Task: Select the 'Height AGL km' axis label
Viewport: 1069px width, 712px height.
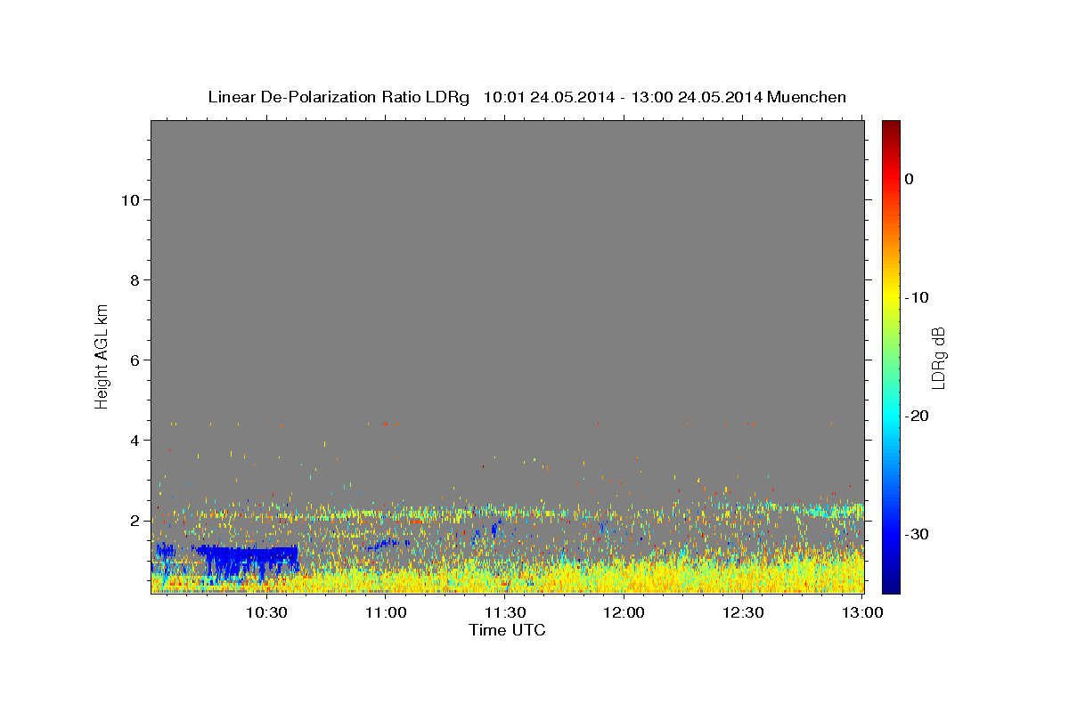Action: [x=102, y=355]
